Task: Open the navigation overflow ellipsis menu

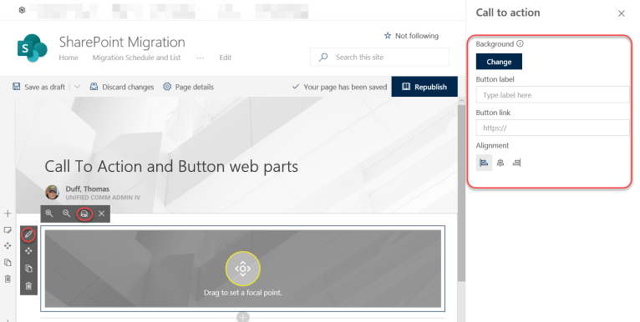Action: [x=200, y=58]
